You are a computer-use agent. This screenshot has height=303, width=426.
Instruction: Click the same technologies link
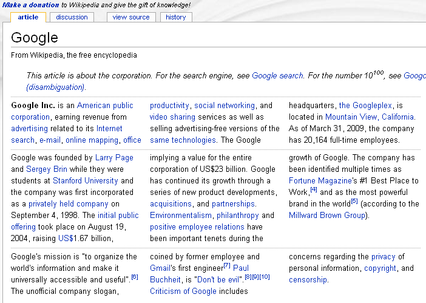tap(183, 140)
